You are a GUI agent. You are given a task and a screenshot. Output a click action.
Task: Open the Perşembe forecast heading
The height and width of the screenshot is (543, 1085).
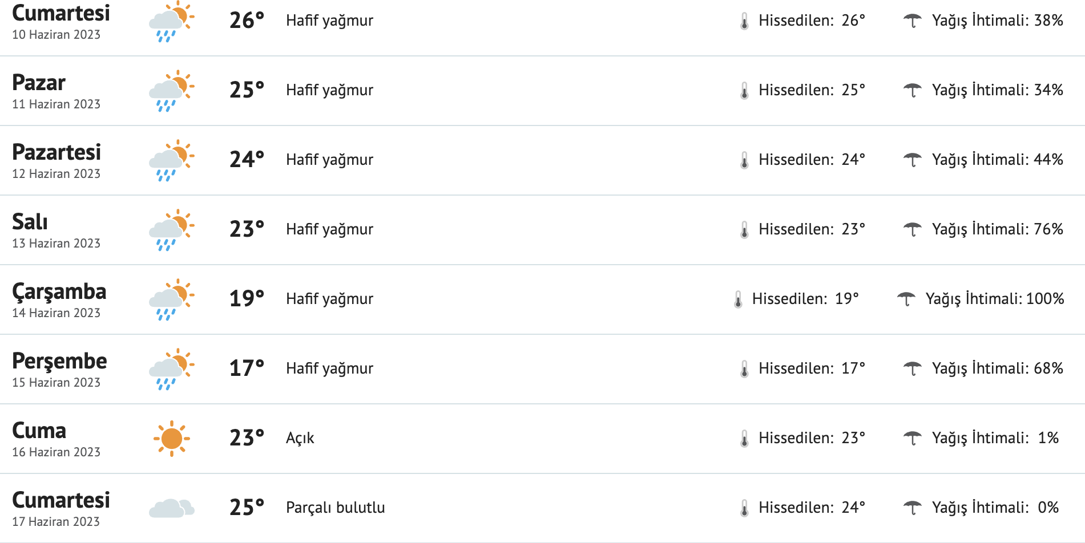click(x=59, y=361)
